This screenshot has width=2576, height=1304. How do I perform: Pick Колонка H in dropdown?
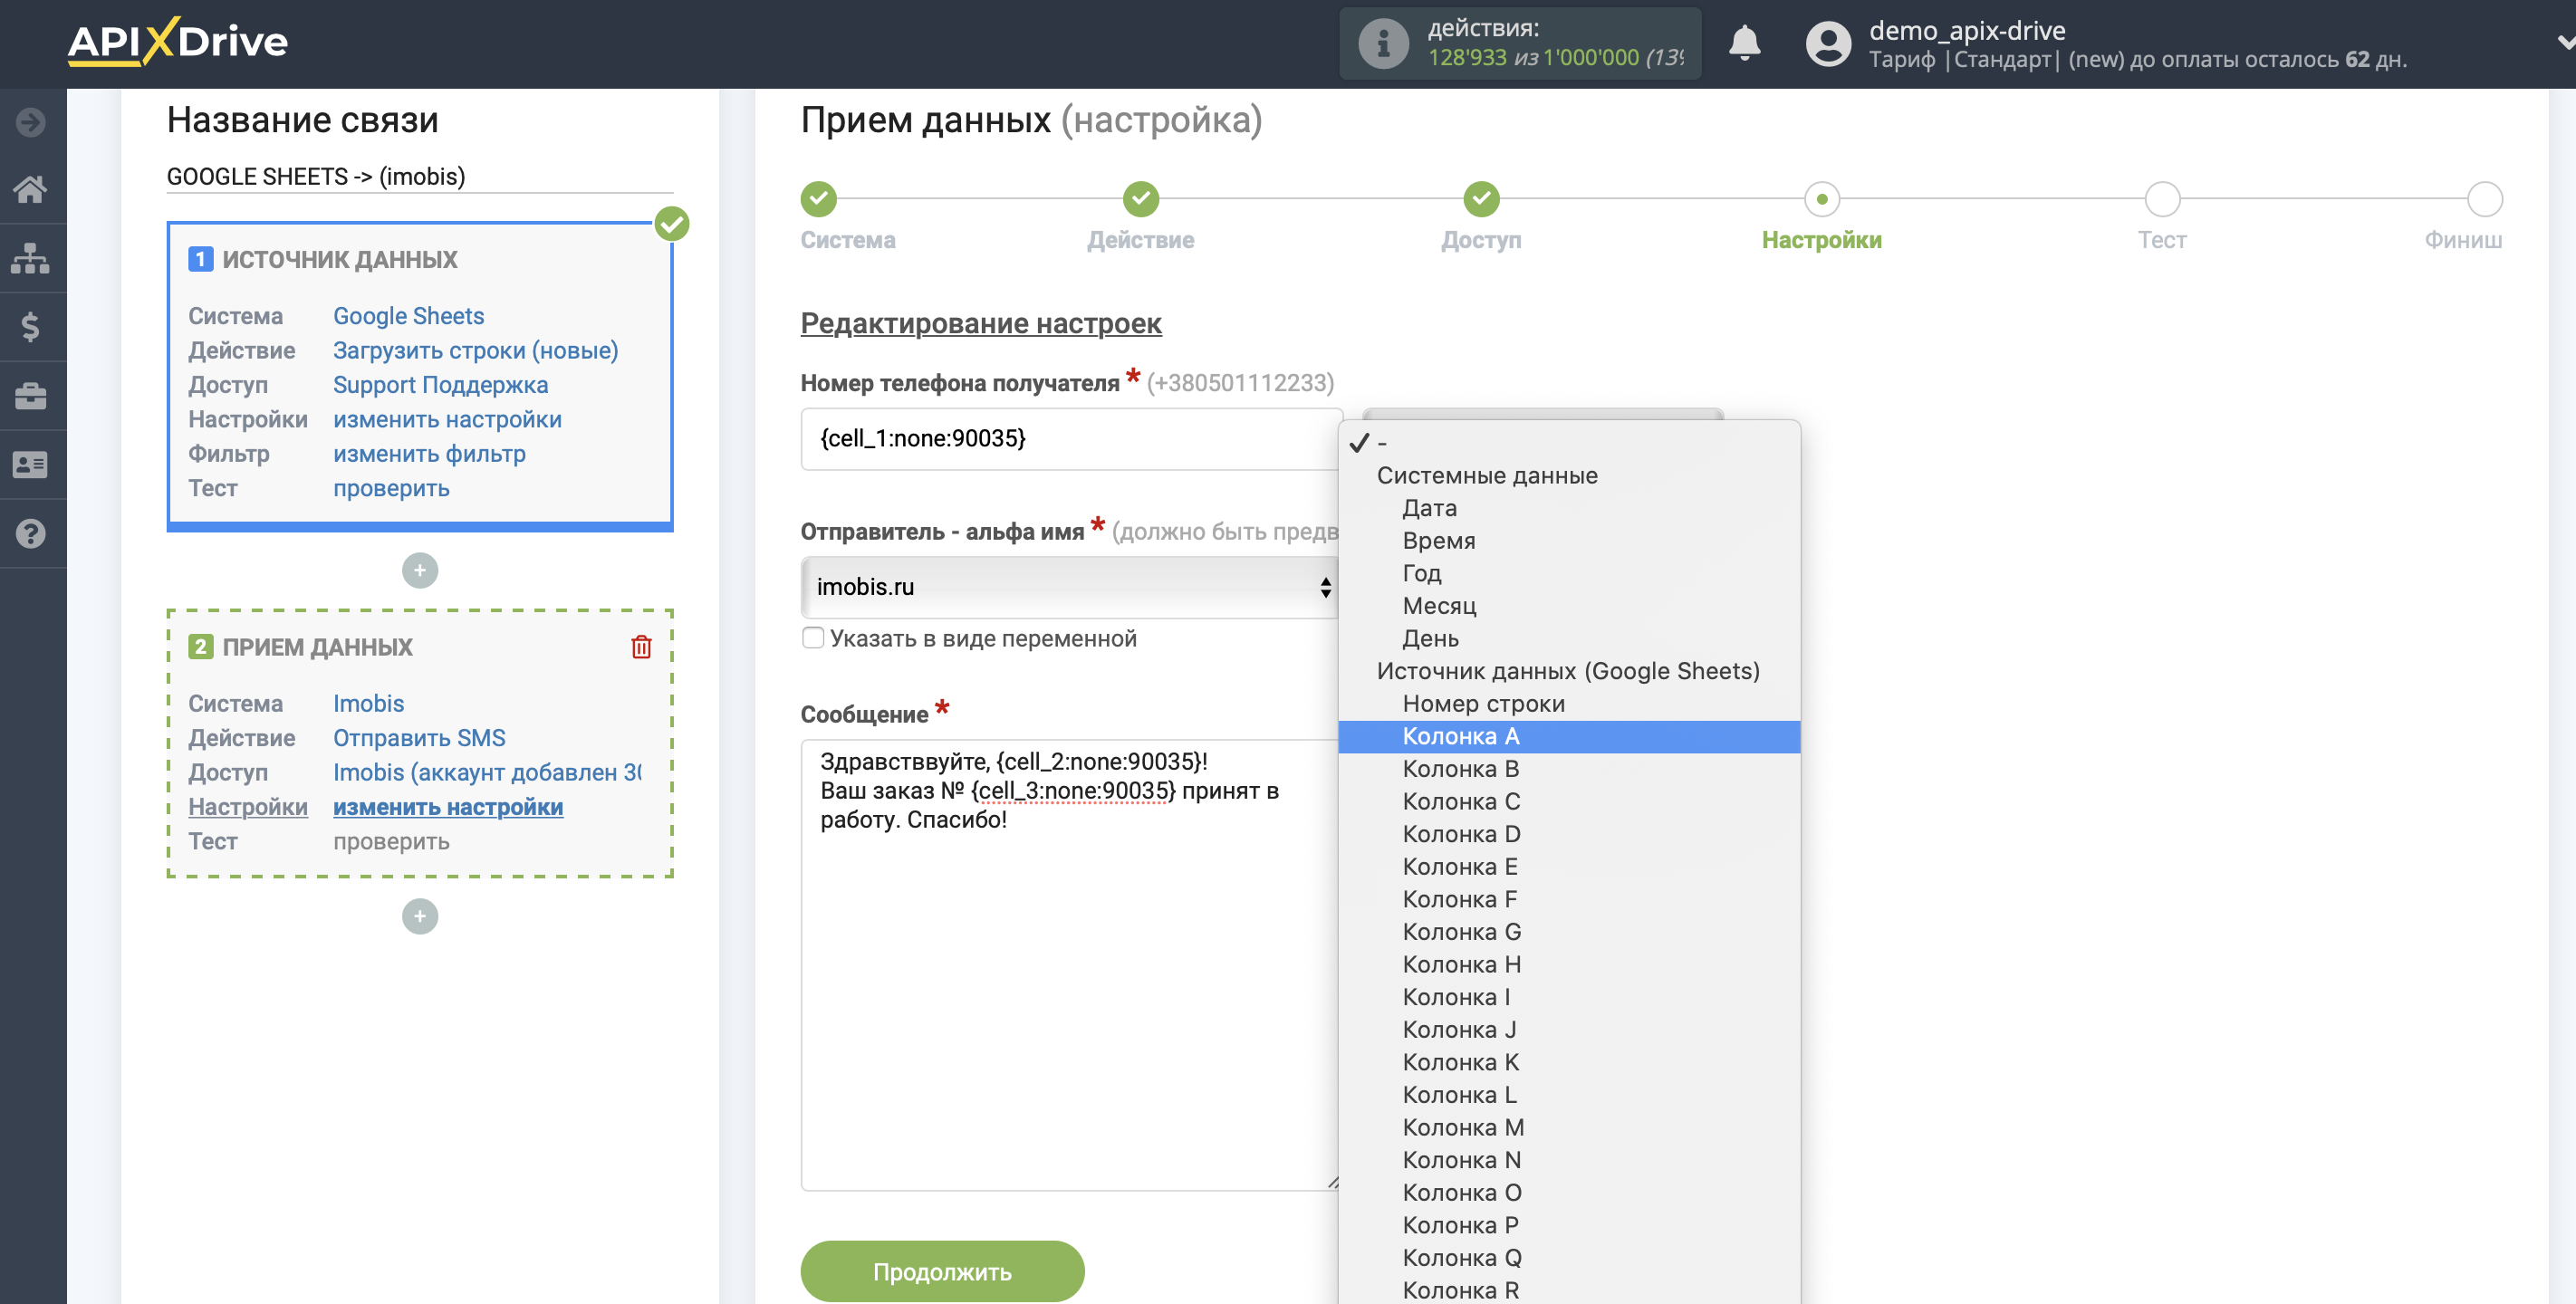click(x=1569, y=965)
